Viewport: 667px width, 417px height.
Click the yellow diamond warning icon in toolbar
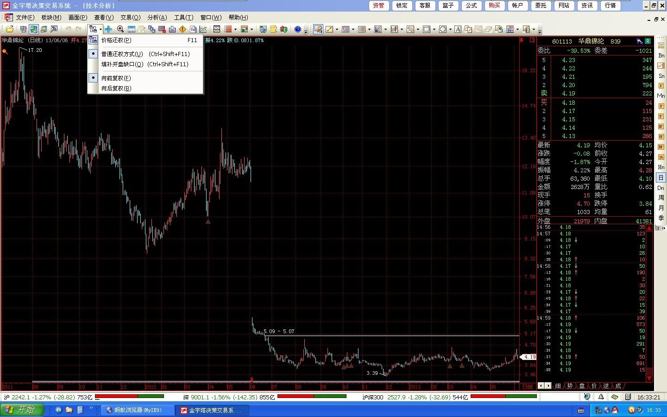(182, 29)
